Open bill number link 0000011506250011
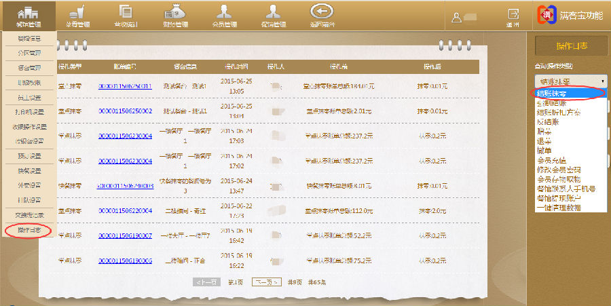This screenshot has height=306, width=611. tap(125, 86)
